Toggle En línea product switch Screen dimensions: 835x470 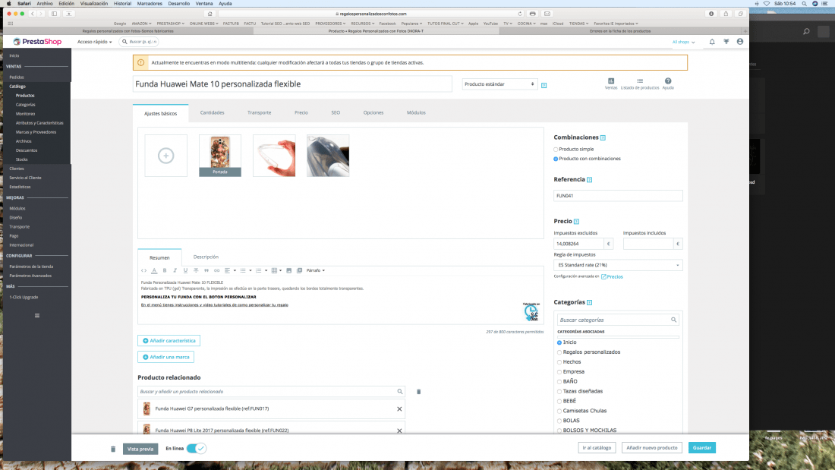(196, 449)
